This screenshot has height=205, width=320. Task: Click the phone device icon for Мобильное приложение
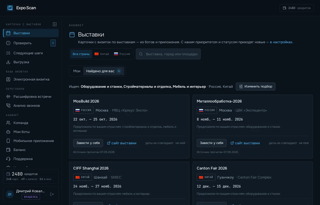tap(8, 141)
